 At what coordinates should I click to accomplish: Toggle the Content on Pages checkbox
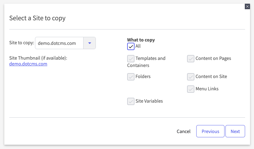tap(191, 59)
